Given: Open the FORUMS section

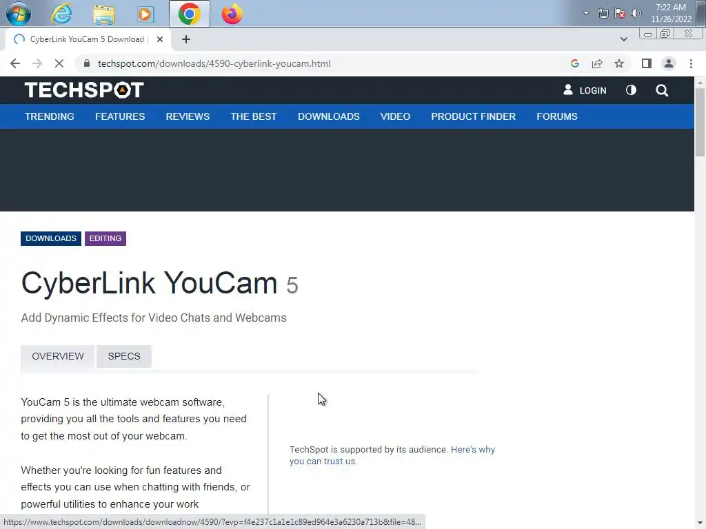Looking at the screenshot, I should 557,116.
